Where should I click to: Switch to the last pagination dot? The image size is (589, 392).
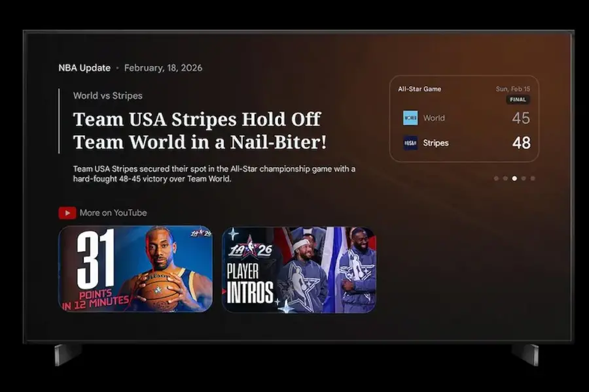point(533,178)
